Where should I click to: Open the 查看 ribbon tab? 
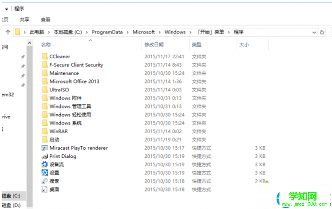click(x=45, y=20)
